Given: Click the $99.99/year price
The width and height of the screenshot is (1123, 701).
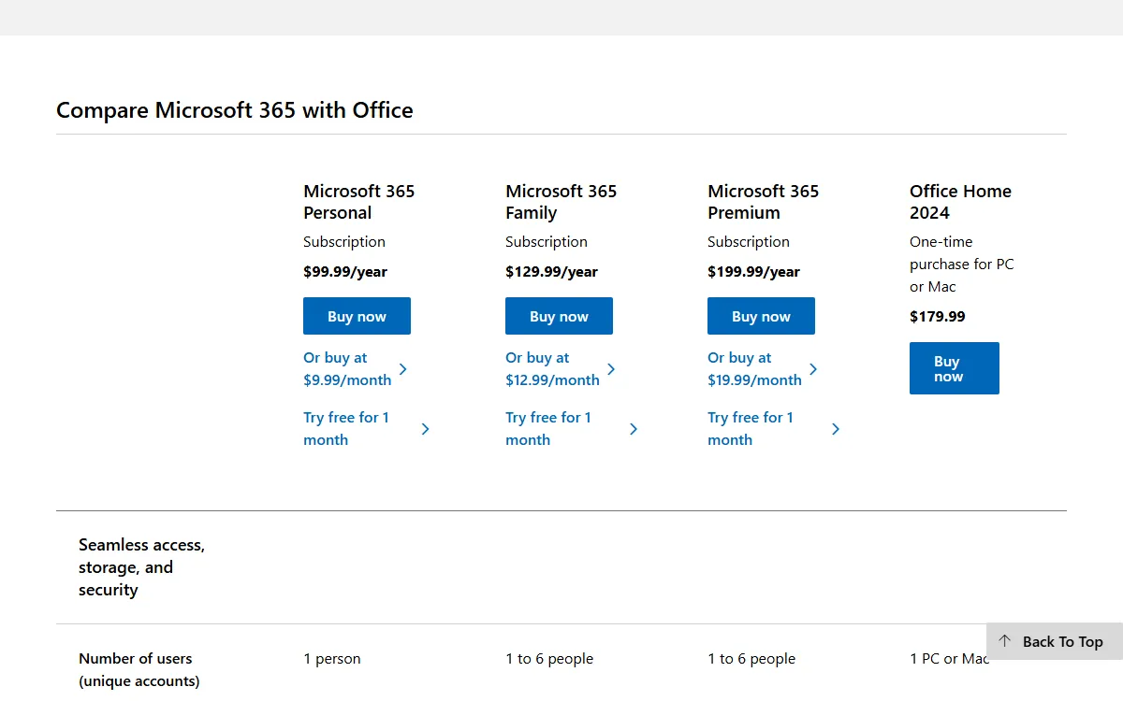Looking at the screenshot, I should point(345,272).
